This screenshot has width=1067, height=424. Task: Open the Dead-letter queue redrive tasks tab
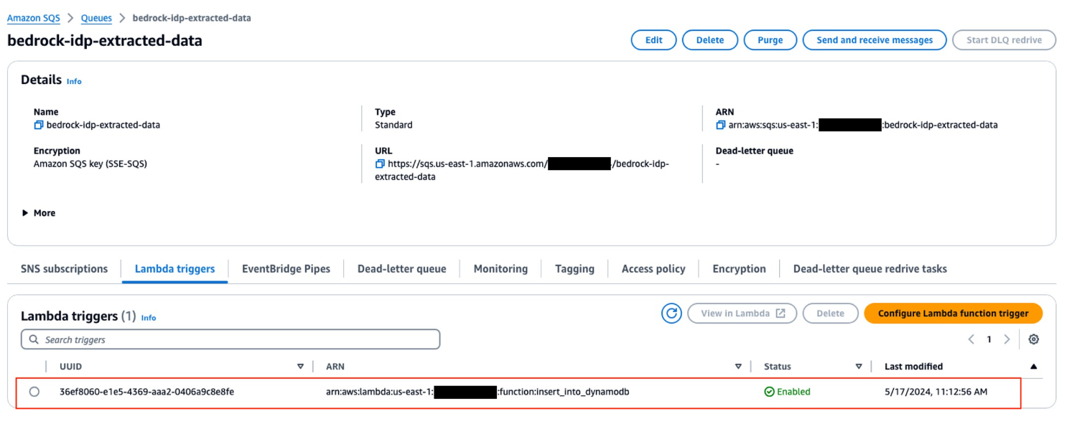(x=870, y=269)
